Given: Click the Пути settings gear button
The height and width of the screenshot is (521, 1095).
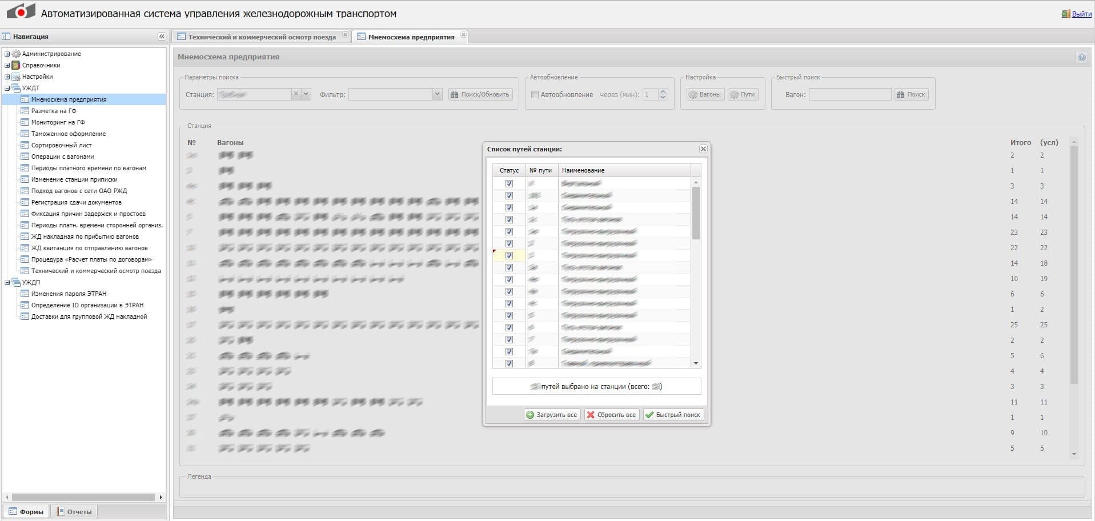Looking at the screenshot, I should click(x=743, y=94).
